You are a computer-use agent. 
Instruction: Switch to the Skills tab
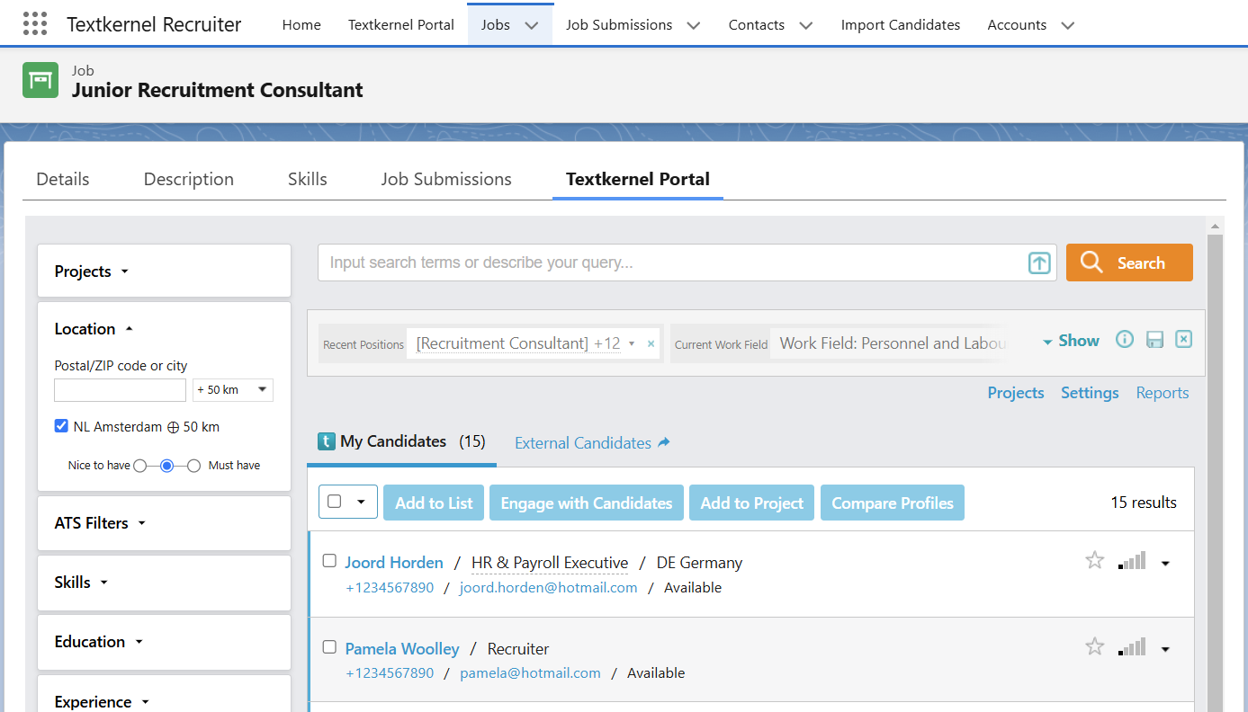coord(308,179)
